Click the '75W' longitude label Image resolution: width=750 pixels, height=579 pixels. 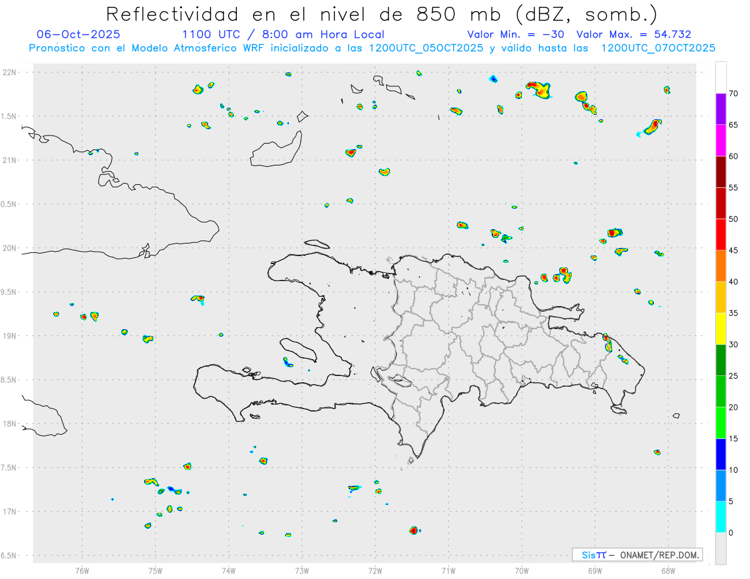pyautogui.click(x=156, y=570)
